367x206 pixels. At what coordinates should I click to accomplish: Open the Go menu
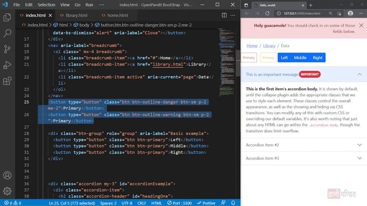[77, 5]
